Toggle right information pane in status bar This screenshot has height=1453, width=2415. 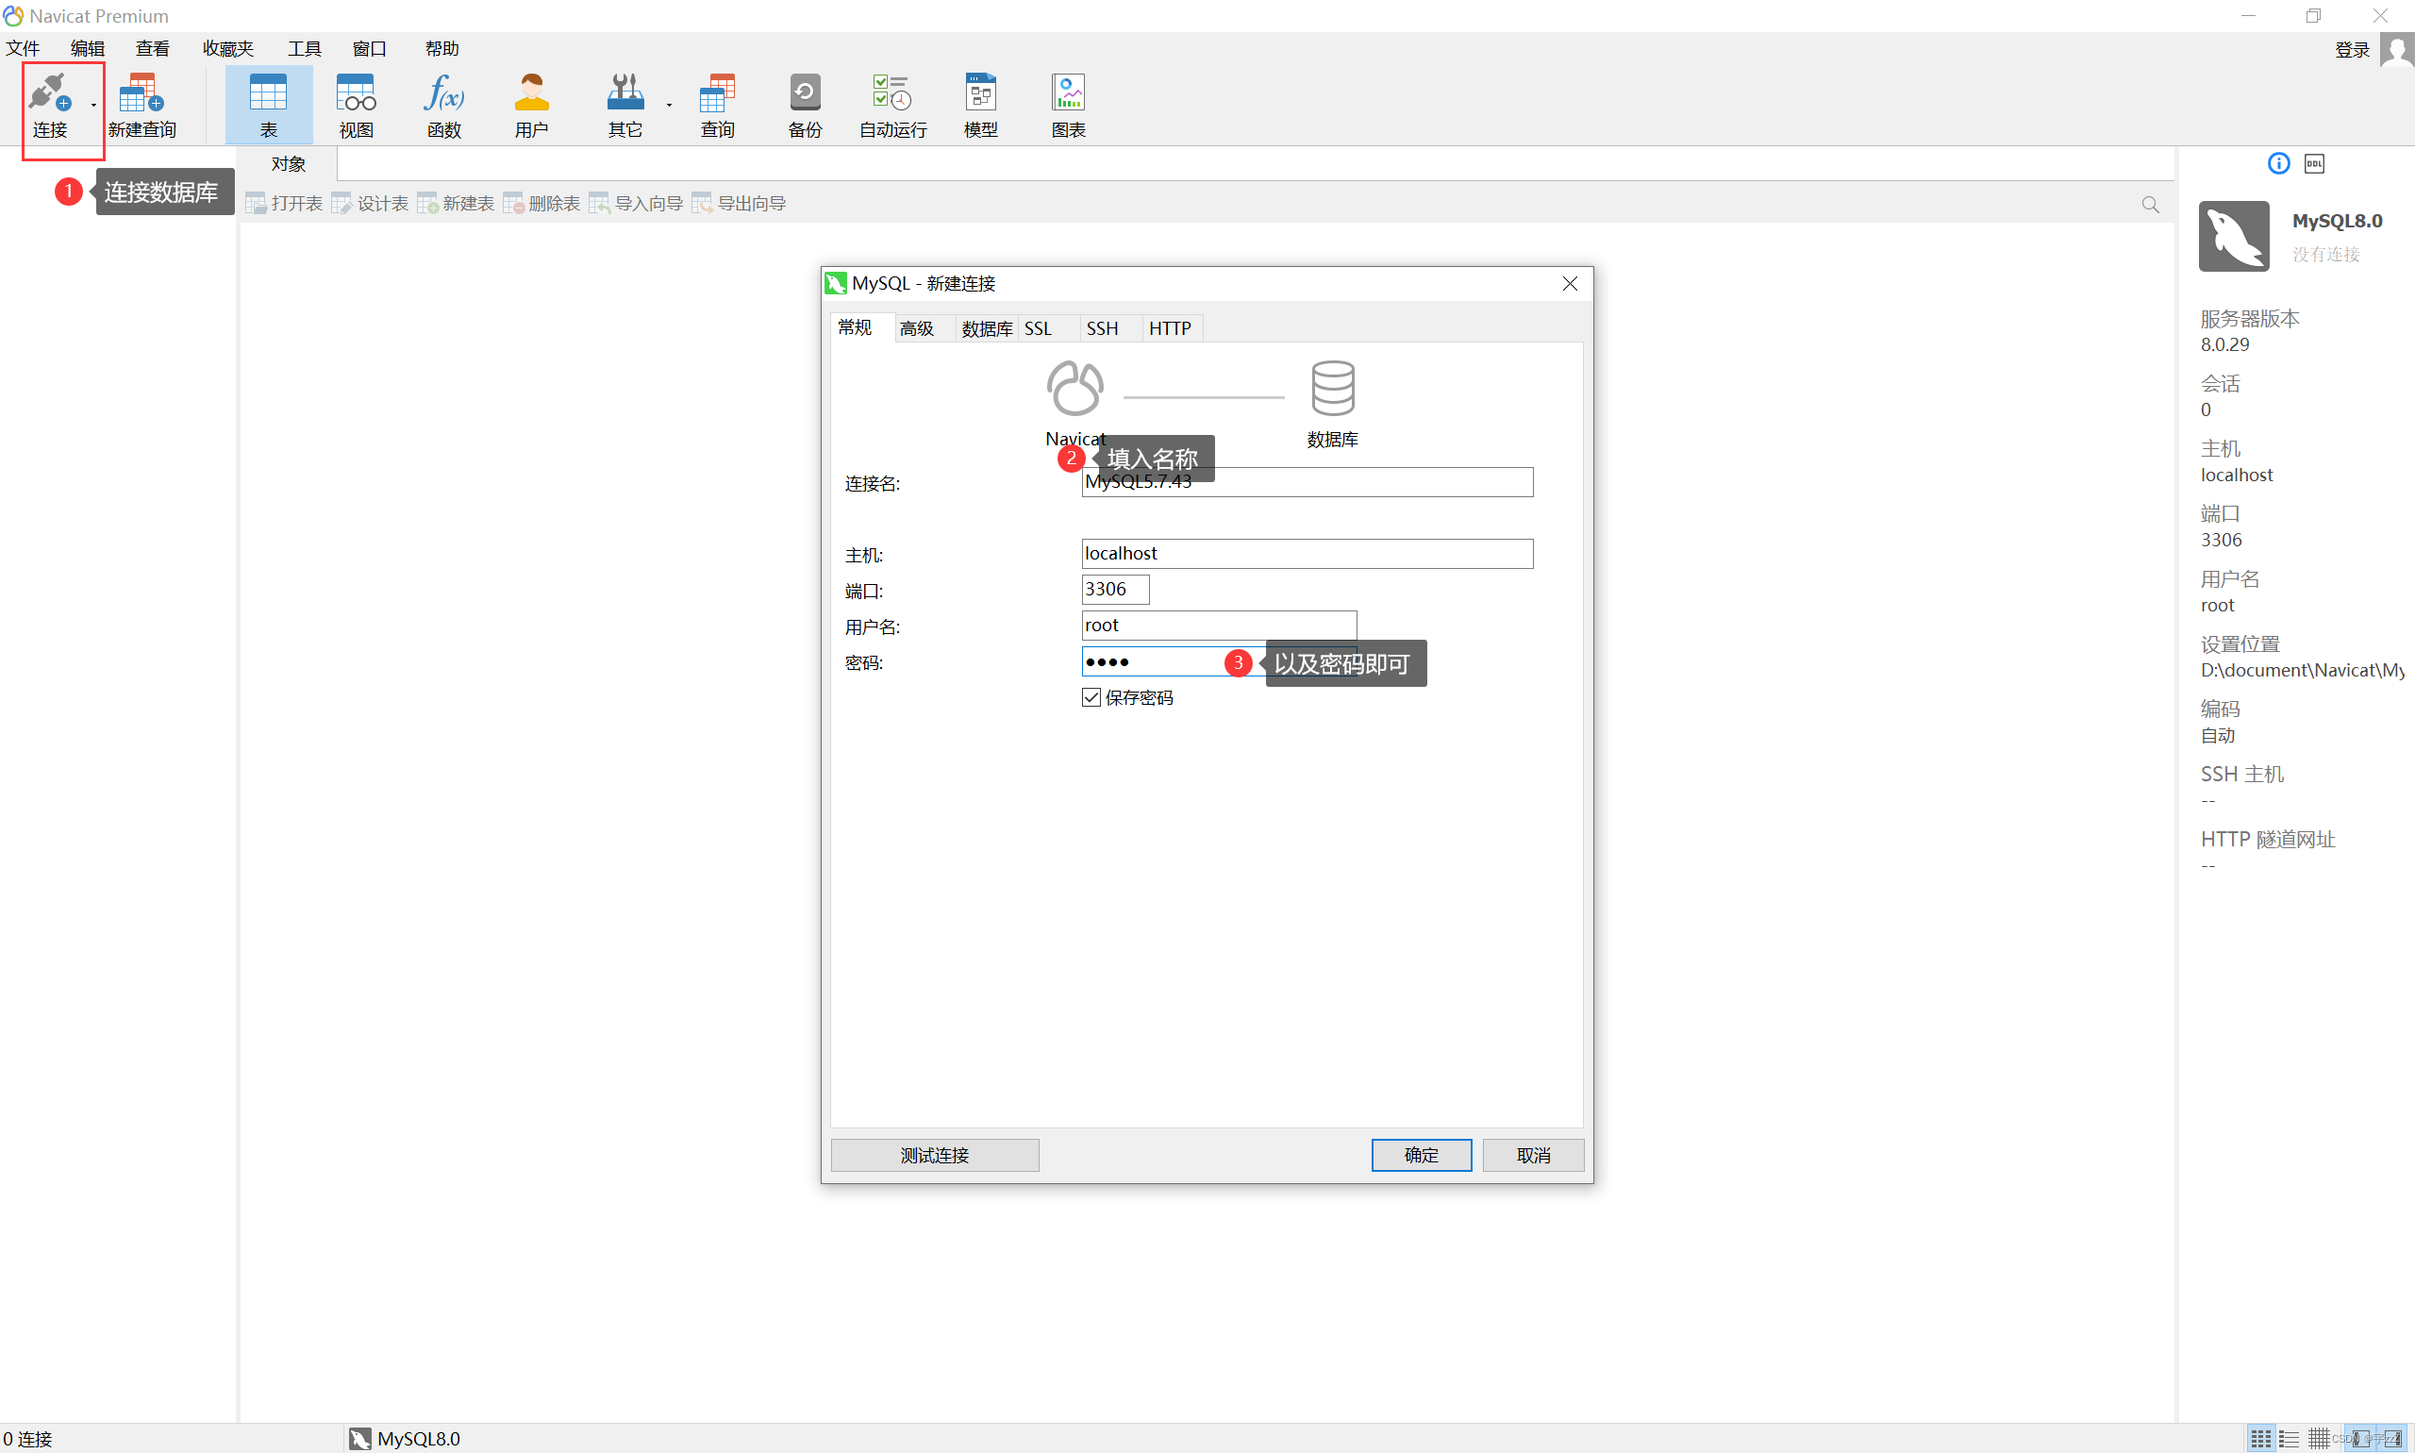[2390, 1438]
